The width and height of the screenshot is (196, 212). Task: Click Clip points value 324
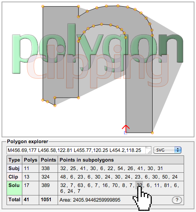(x=45, y=177)
